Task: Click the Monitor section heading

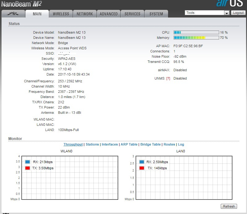Action: [15, 139]
